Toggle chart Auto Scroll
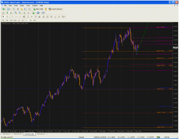Viewport: 179px width, 139px height. click(24, 13)
